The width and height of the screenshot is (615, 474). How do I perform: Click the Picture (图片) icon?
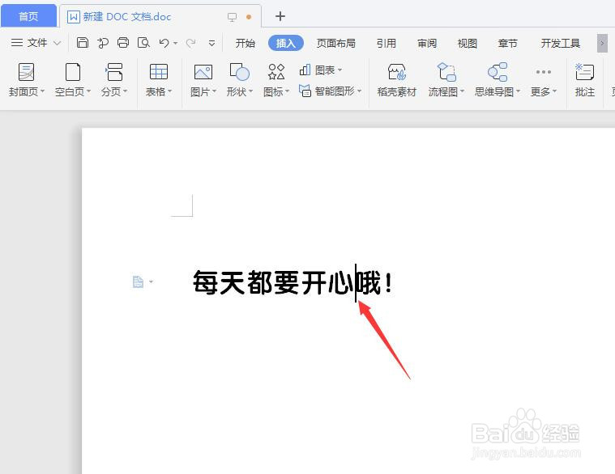203,72
